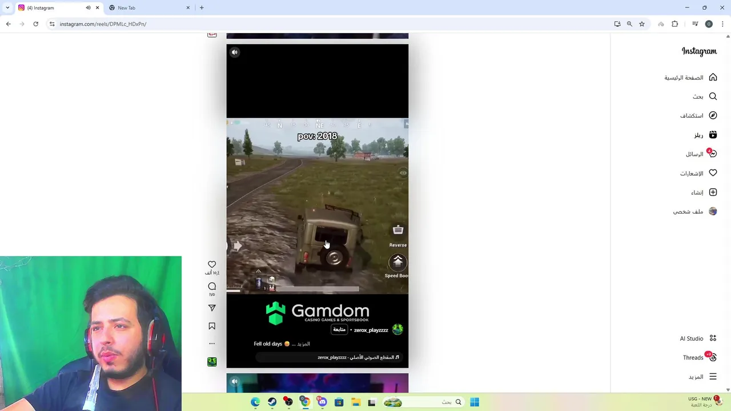The image size is (731, 411).
Task: Open the Notifications heart item
Action: click(x=698, y=173)
